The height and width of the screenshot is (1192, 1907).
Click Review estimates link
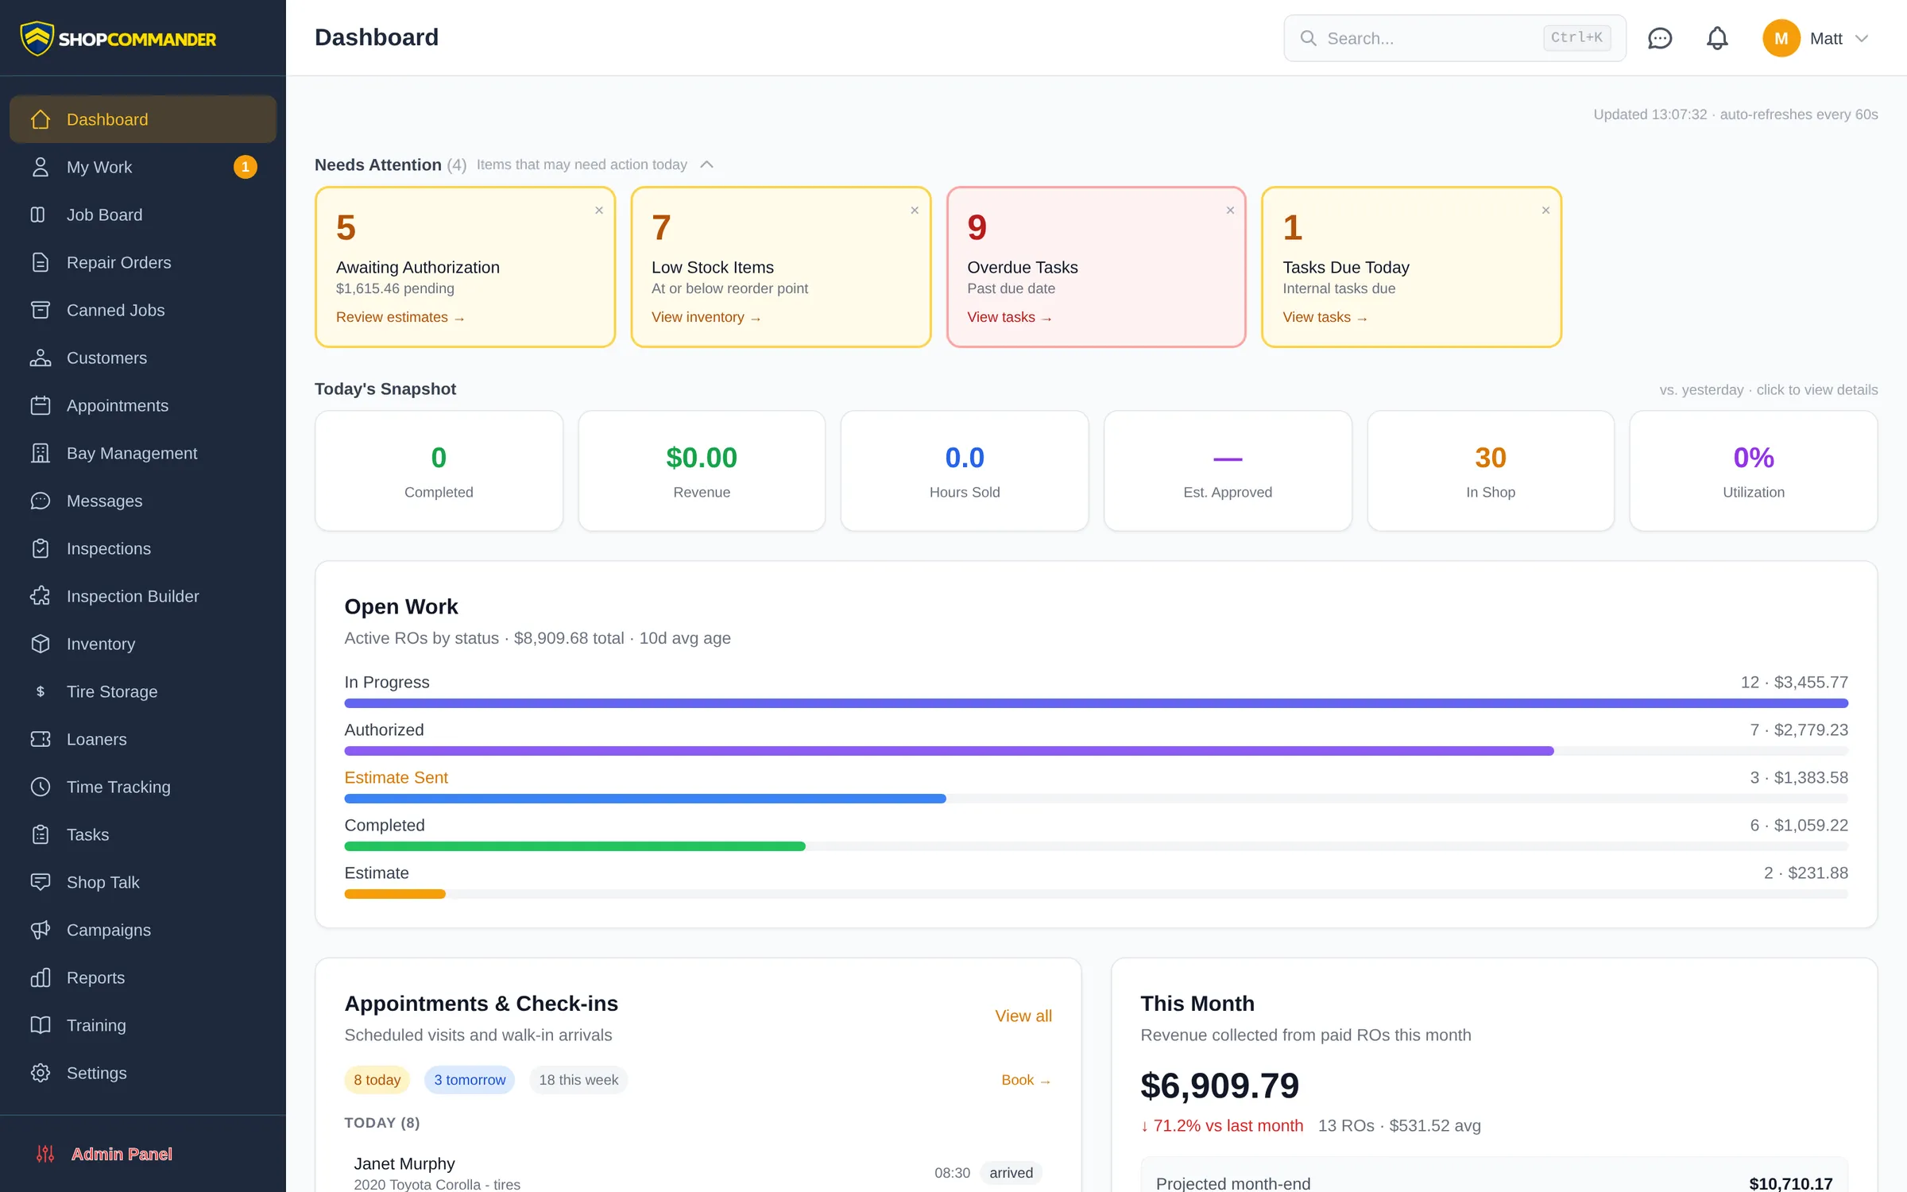pyautogui.click(x=400, y=317)
